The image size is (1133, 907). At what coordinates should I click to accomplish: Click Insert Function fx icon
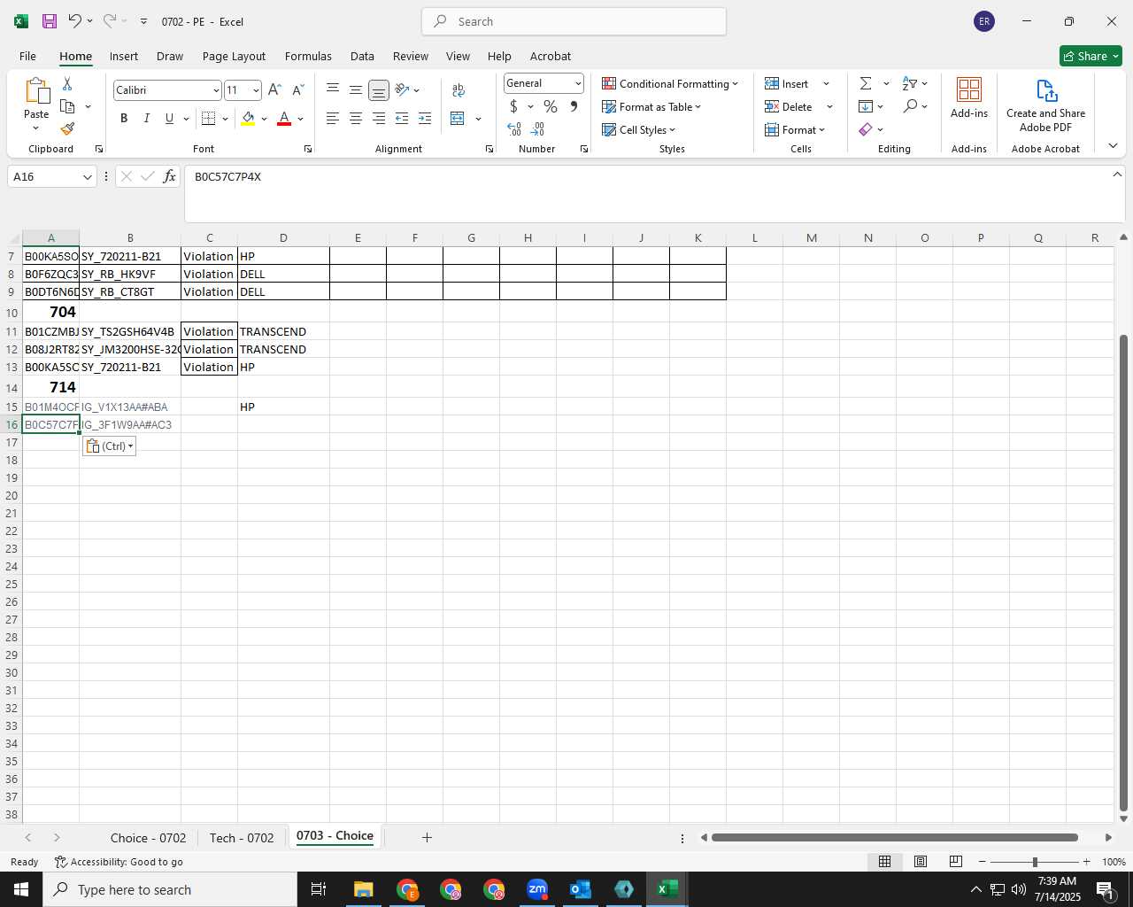click(x=169, y=176)
